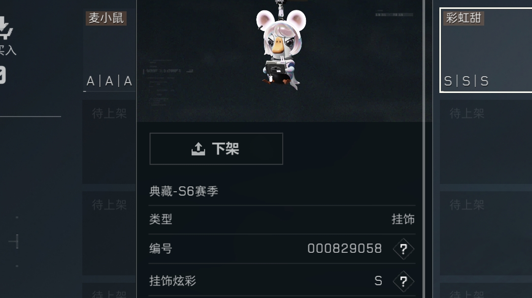Select the 麦小鼠 item card

109,50
